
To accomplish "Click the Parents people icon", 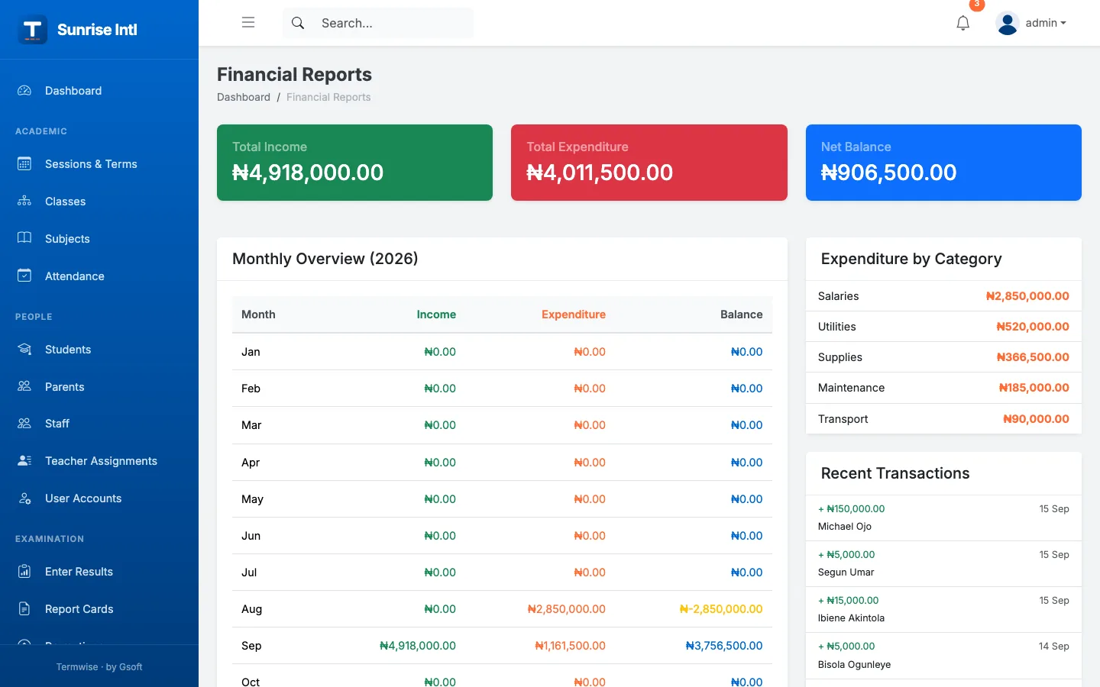I will click(x=24, y=386).
